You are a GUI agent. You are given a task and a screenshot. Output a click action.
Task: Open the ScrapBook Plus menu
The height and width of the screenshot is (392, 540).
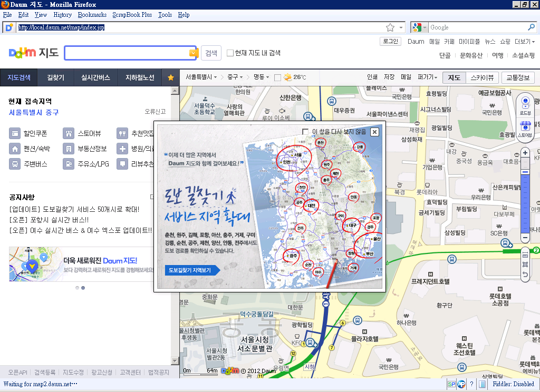(132, 15)
